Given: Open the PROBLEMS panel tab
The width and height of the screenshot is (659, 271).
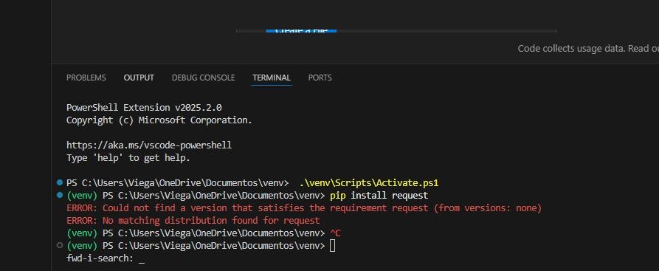Looking at the screenshot, I should click(86, 78).
